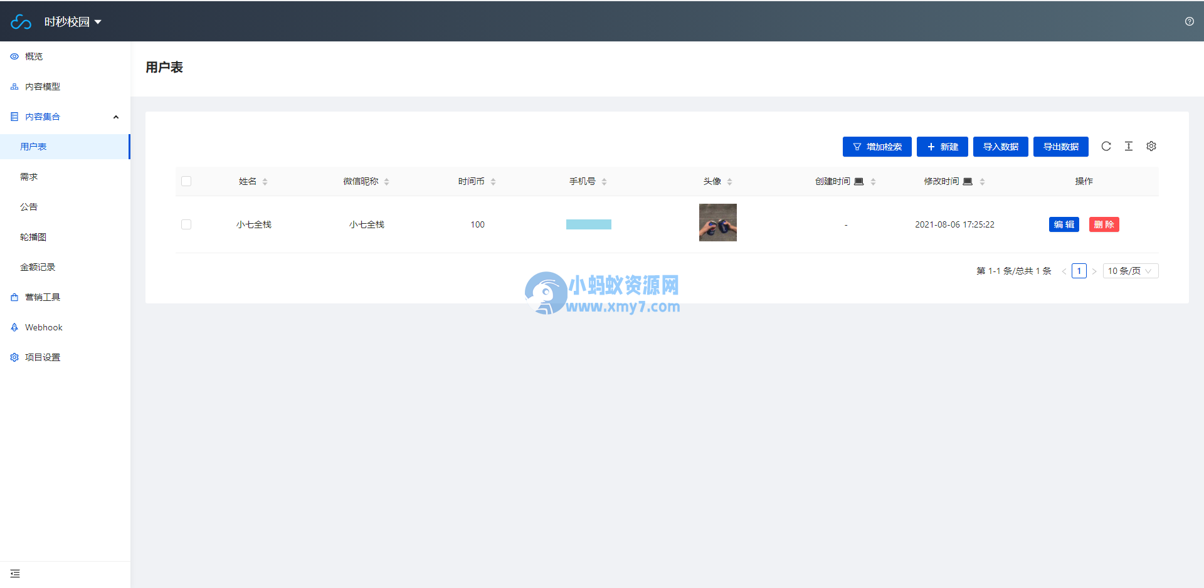Select the 内容模型 sidebar icon
Image resolution: width=1204 pixels, height=588 pixels.
14,87
